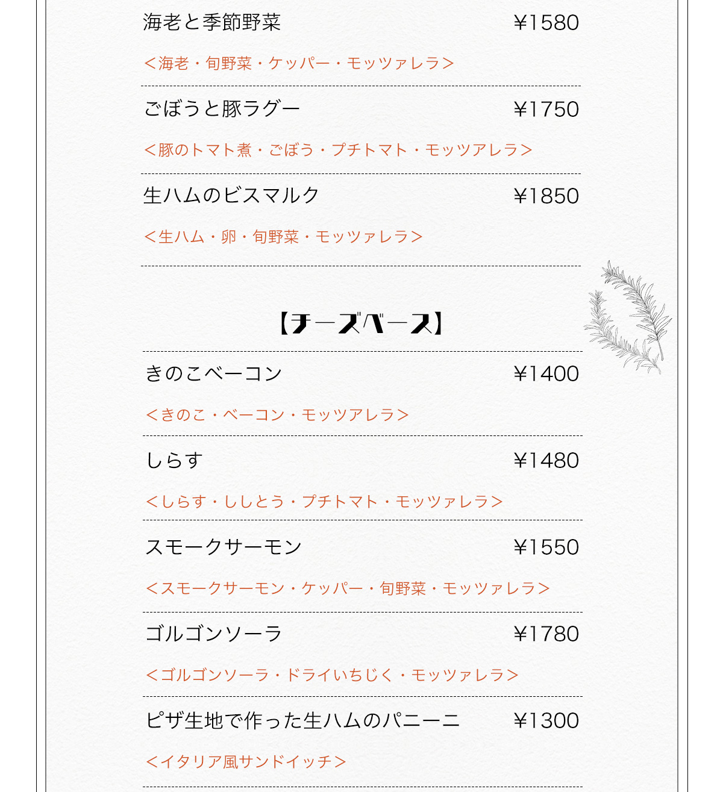Click the イタリア風サンドイッチ description text
This screenshot has width=723, height=792.
246,762
